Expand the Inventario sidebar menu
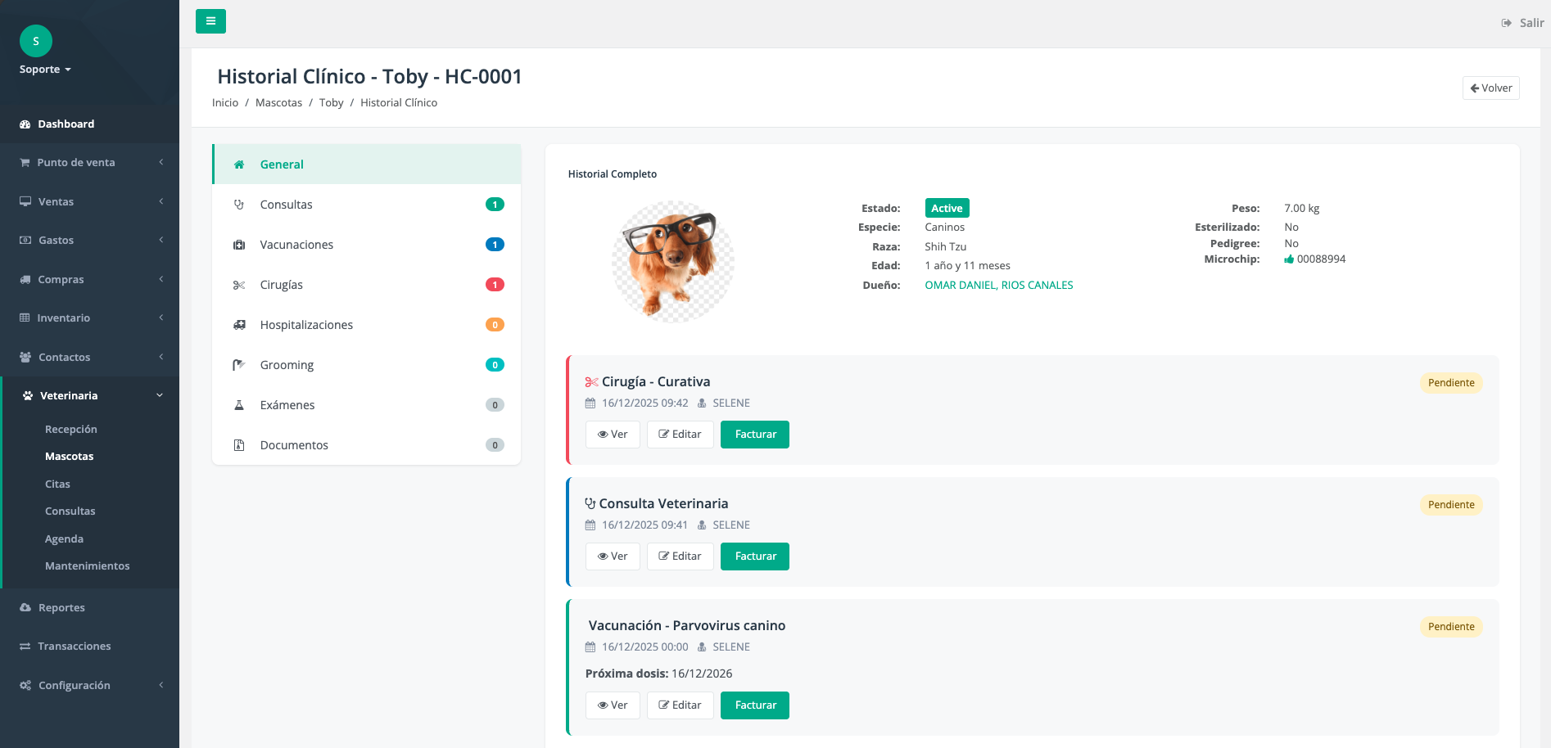 89,318
